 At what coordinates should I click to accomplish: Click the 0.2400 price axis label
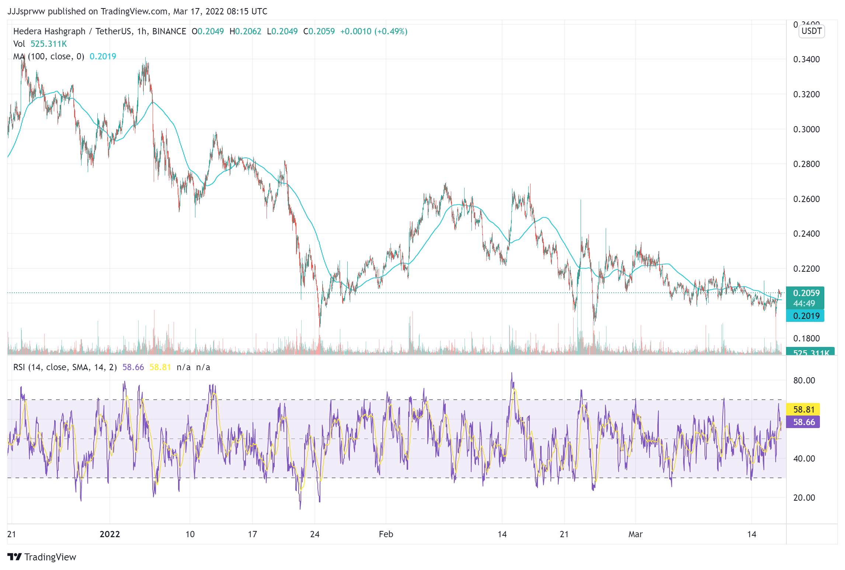(x=806, y=234)
